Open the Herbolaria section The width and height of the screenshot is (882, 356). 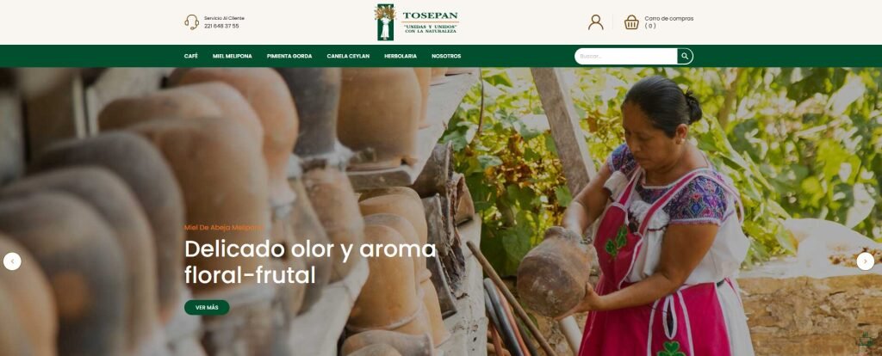(401, 56)
